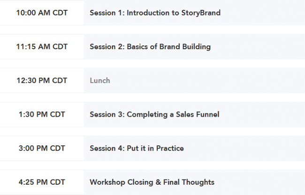The width and height of the screenshot is (305, 195).
Task: Select the Lunch schedule entry
Action: click(100, 81)
